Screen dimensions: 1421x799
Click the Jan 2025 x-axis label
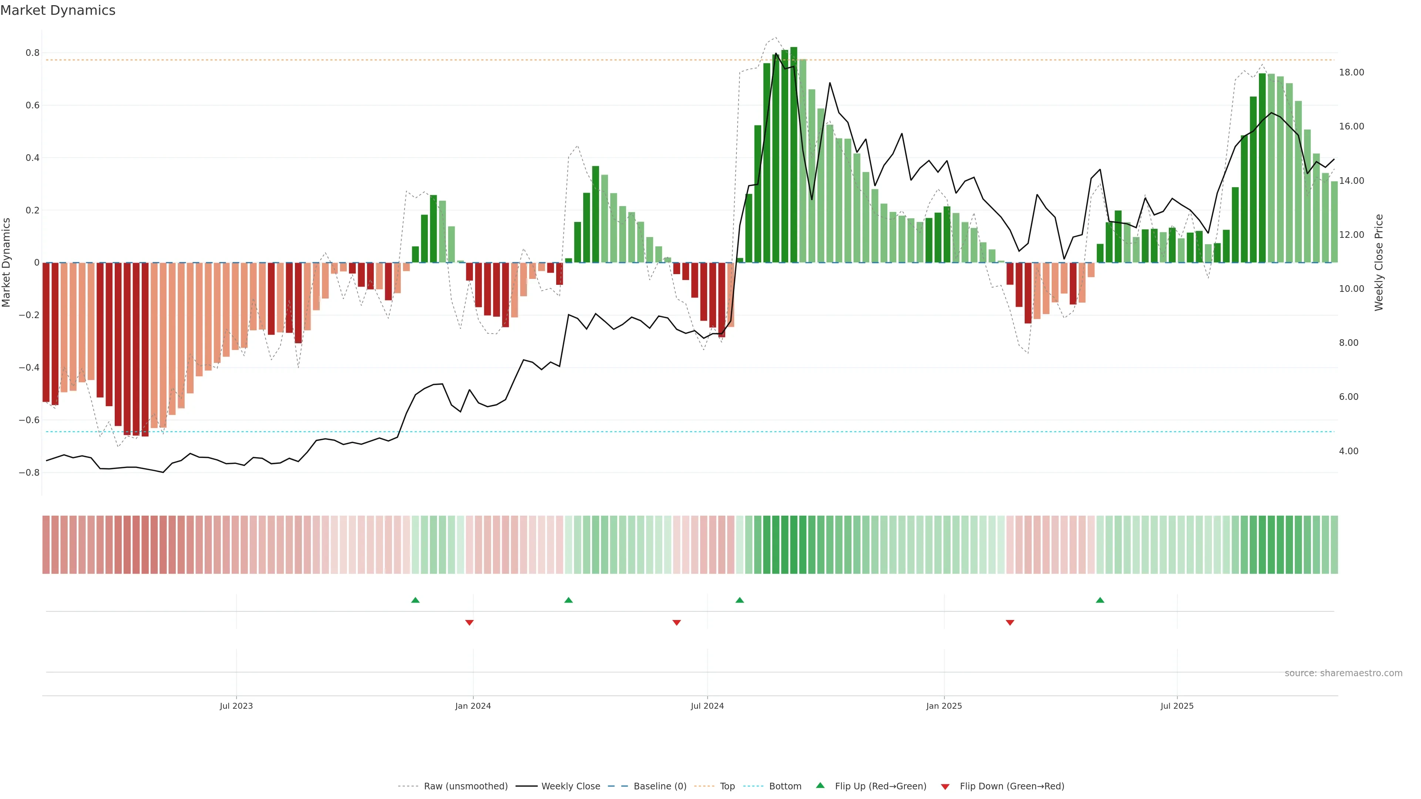tap(944, 706)
